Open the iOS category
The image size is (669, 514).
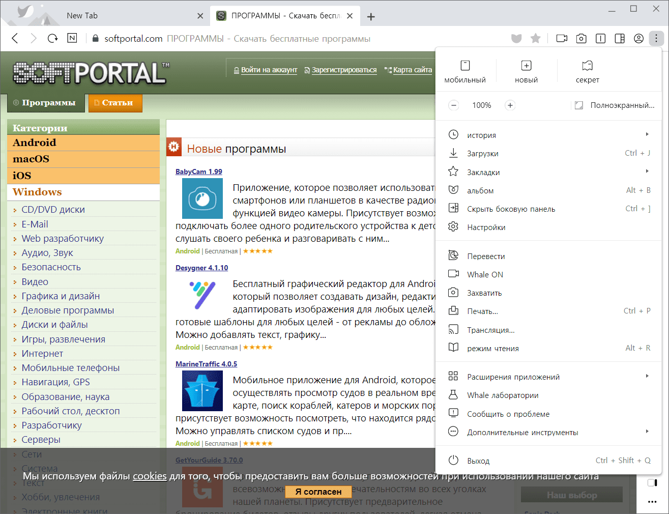[83, 176]
